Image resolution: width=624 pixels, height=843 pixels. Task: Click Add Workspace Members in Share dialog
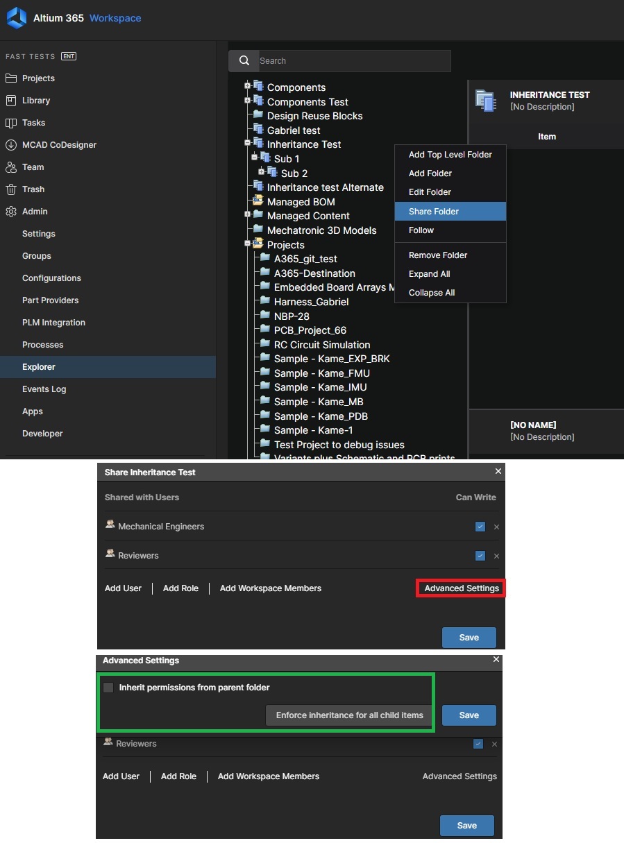[271, 588]
